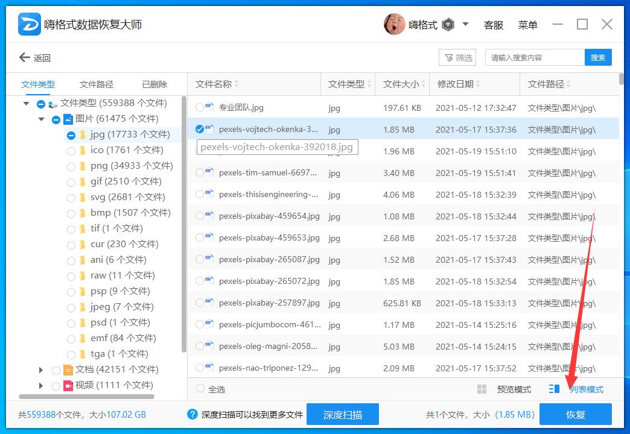Click the bmp folder icon
The image size is (630, 434).
(82, 213)
